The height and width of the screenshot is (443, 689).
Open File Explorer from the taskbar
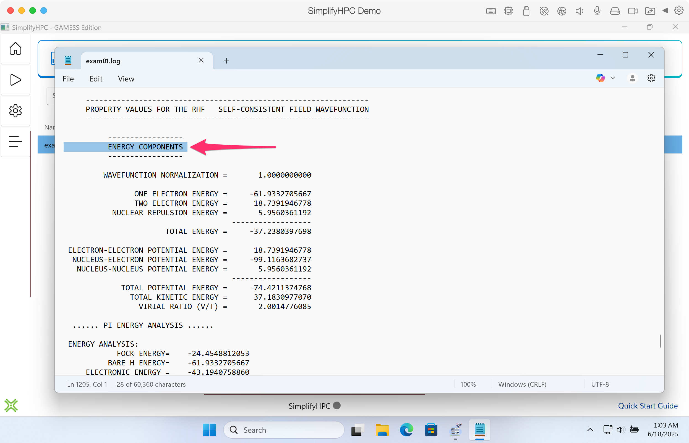[x=382, y=430]
